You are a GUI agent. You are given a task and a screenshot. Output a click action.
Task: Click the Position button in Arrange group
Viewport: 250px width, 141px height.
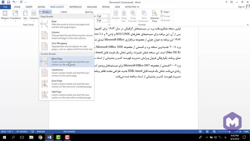tap(116, 16)
